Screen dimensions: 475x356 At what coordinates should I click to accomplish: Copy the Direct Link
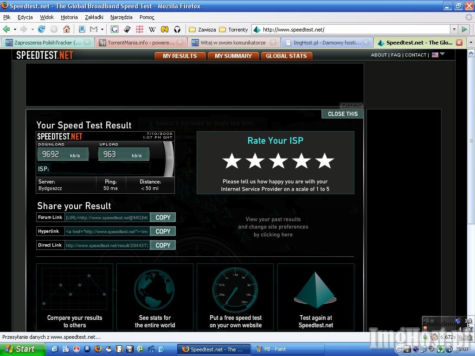click(x=163, y=245)
